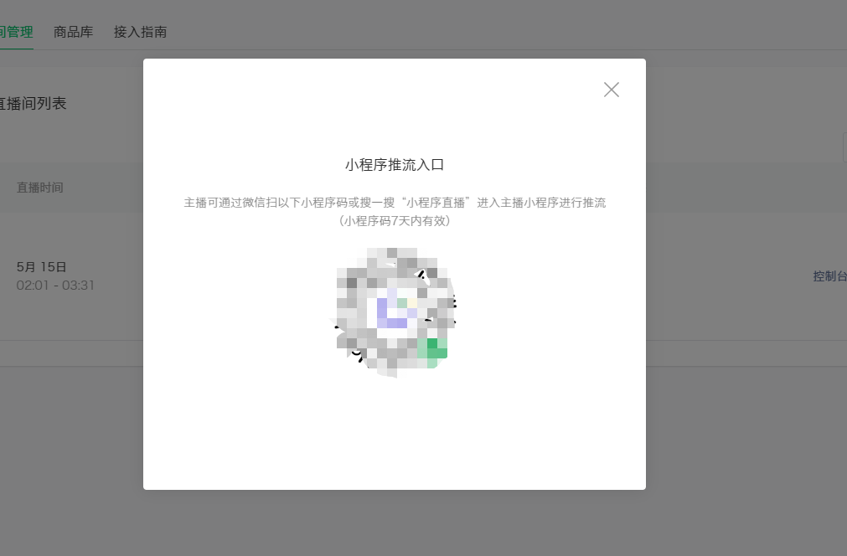Click the 02:01 - 03:31 time range
847x556 pixels.
tap(55, 285)
